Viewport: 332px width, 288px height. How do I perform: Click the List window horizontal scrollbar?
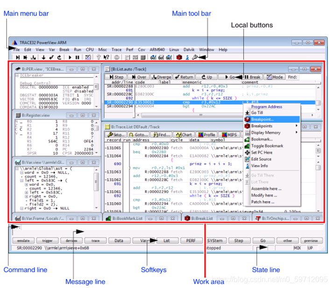point(225,115)
